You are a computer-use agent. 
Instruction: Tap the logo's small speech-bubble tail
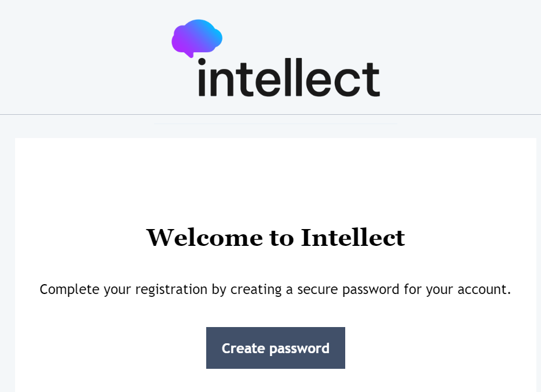pos(189,54)
